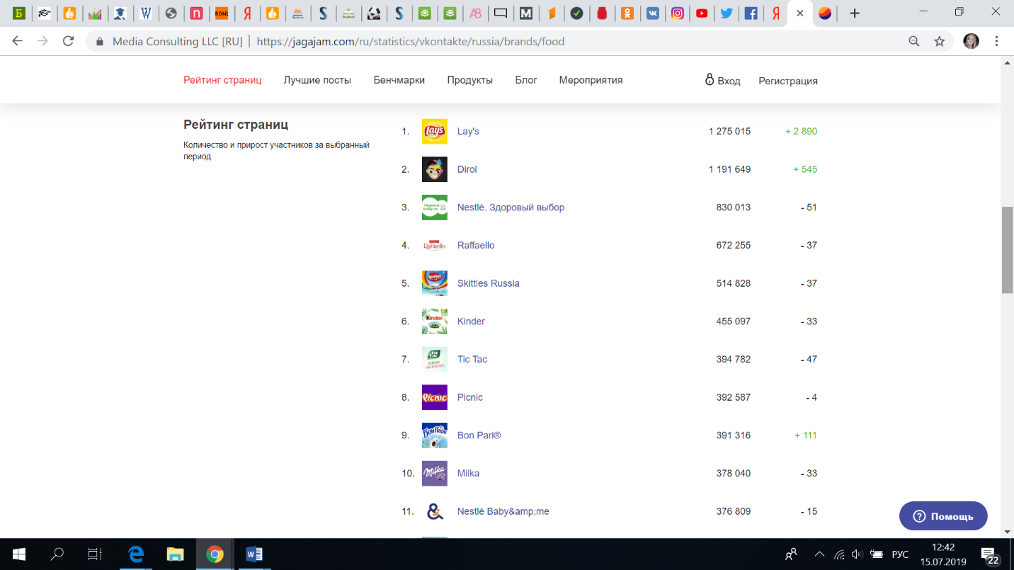Click the Kinder brand logo
Image resolution: width=1014 pixels, height=570 pixels.
click(434, 321)
